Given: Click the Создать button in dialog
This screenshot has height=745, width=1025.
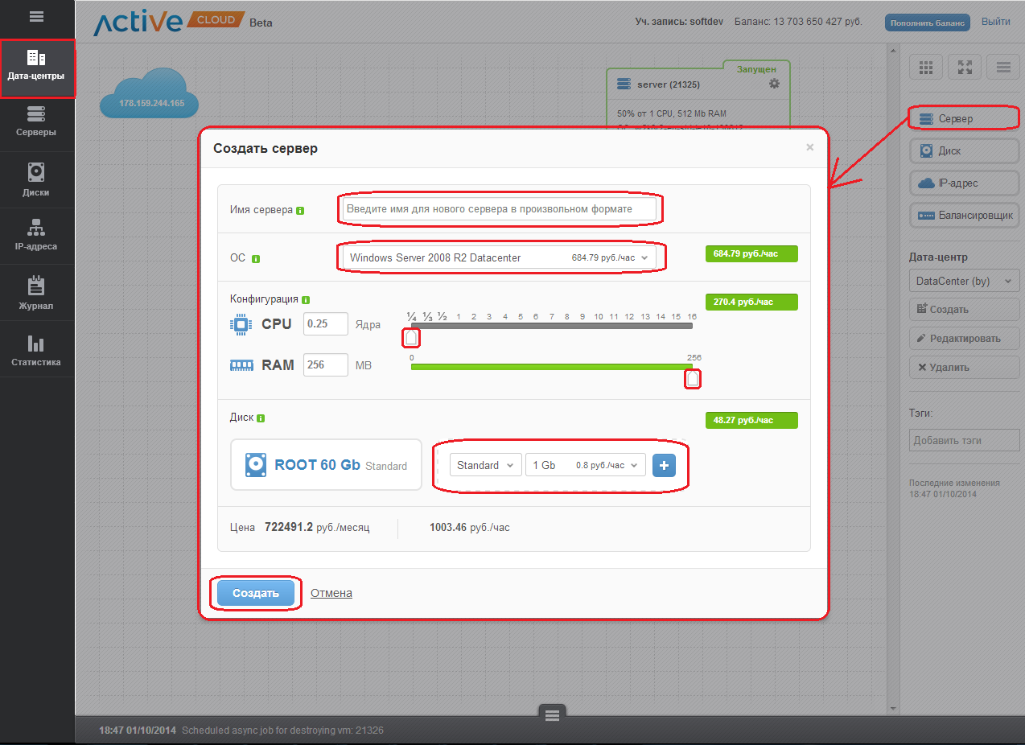Looking at the screenshot, I should (255, 593).
